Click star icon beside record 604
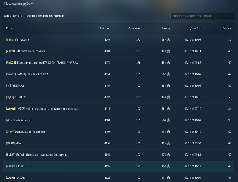This screenshot has width=238, height=182. [x=169, y=120]
